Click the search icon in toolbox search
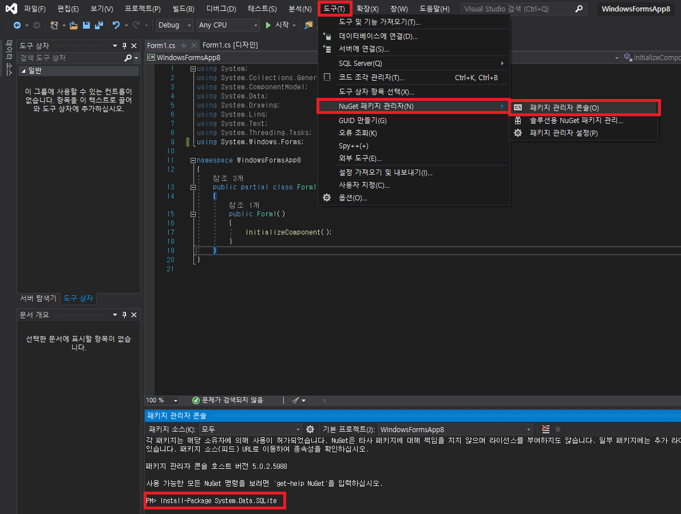681x514 pixels. point(128,58)
